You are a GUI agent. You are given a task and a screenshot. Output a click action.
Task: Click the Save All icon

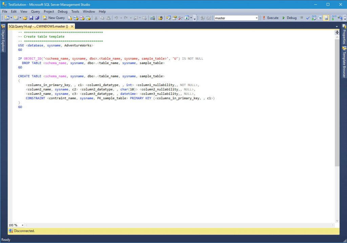point(37,18)
